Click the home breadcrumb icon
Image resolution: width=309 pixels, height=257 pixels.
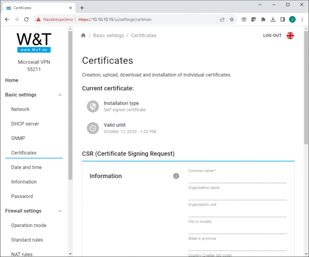(83, 35)
